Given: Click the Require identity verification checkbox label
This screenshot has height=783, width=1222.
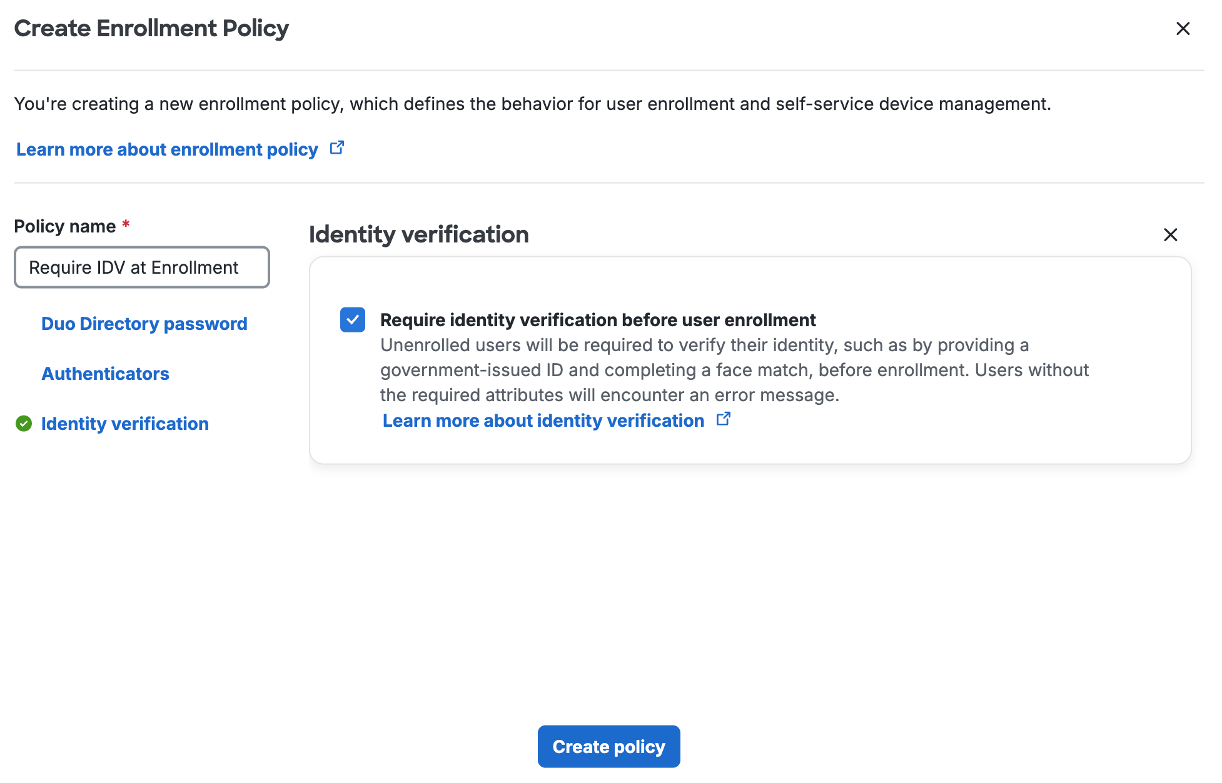Looking at the screenshot, I should (597, 319).
